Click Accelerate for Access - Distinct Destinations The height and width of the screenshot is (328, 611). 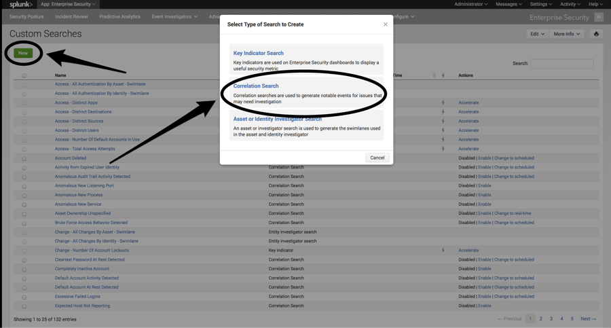tap(468, 112)
